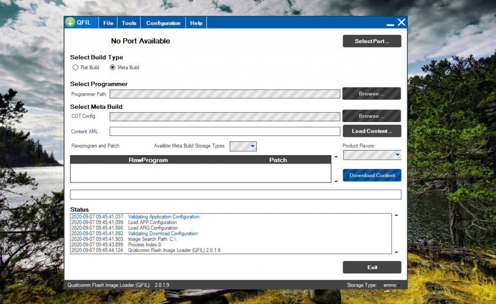Click the Content XML input field
The width and height of the screenshot is (496, 304).
[x=225, y=132]
